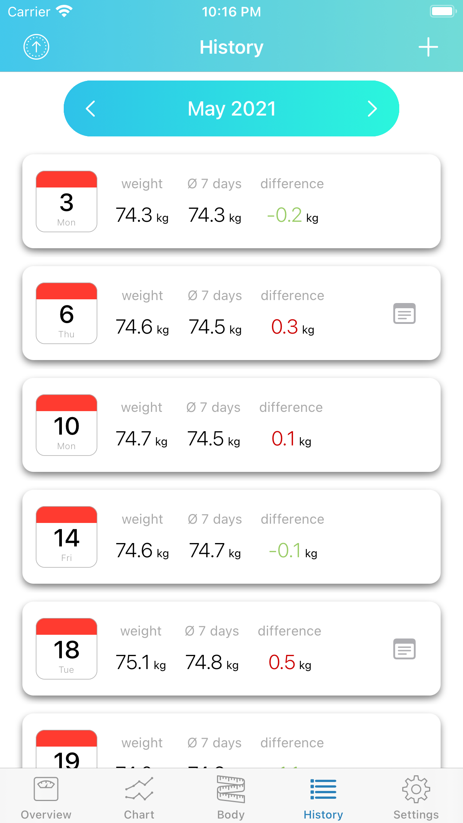Go to previous month with left chevron

91,109
